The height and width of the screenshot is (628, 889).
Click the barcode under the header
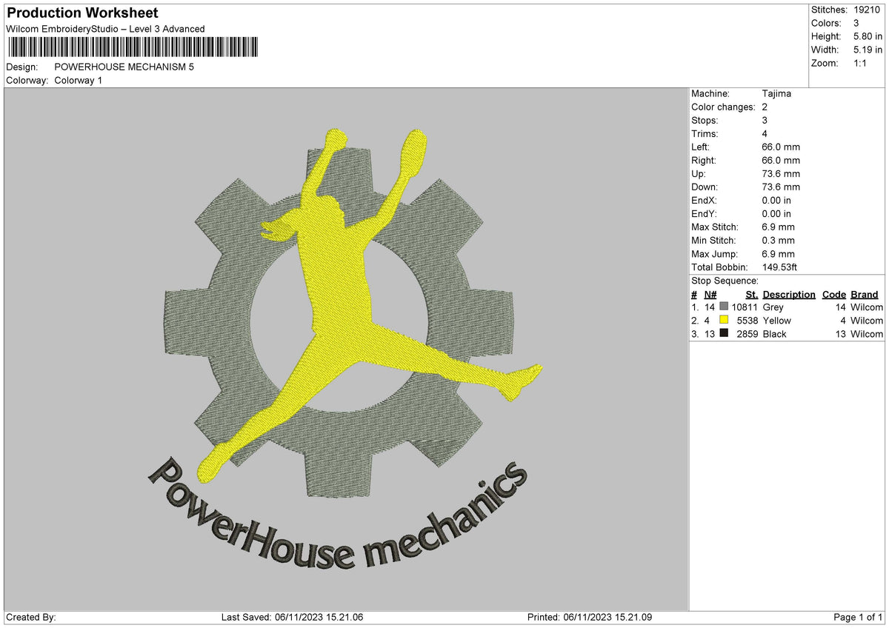pos(133,48)
